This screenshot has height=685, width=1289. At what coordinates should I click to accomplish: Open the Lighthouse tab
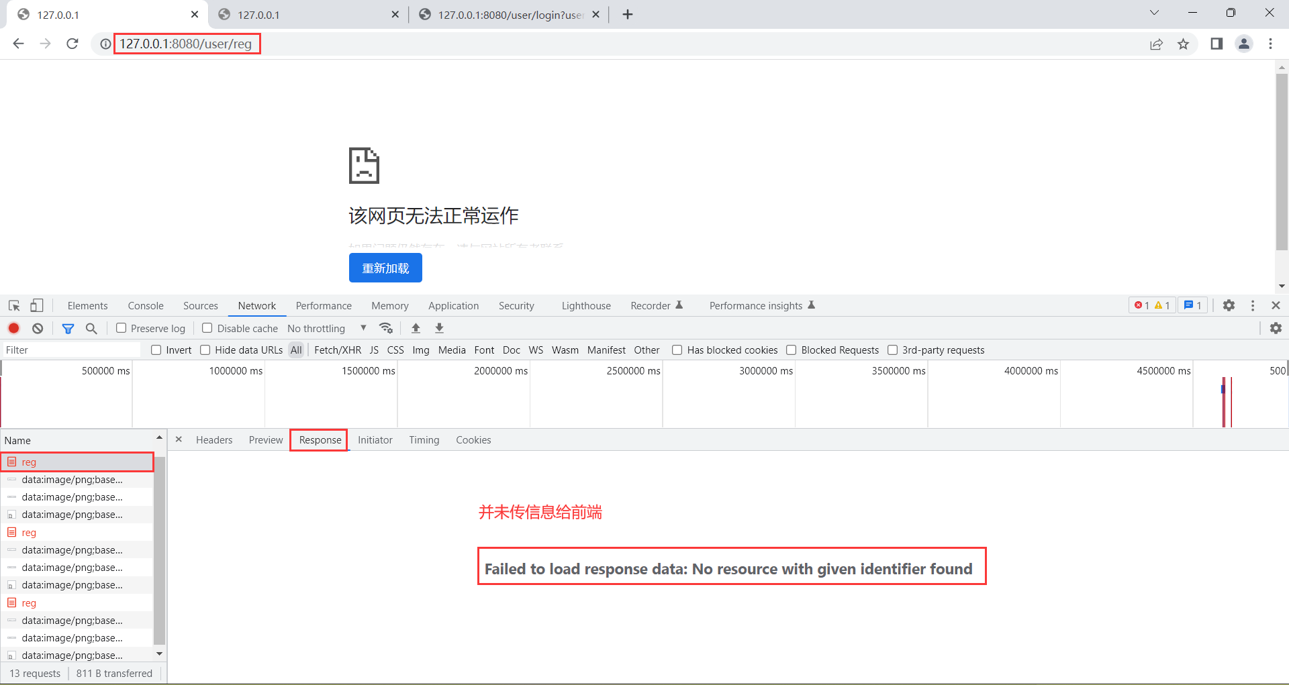[586, 306]
